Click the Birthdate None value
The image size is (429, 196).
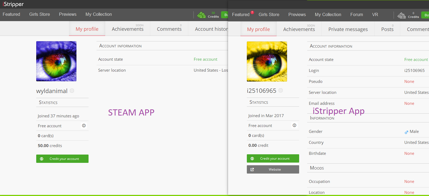click(409, 153)
